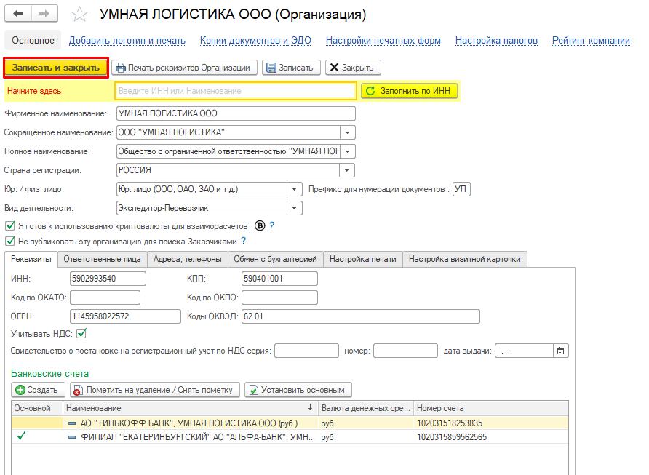The width and height of the screenshot is (649, 475).
Task: Focus the 'Введите ИНН или Наименование' field
Action: pyautogui.click(x=235, y=91)
